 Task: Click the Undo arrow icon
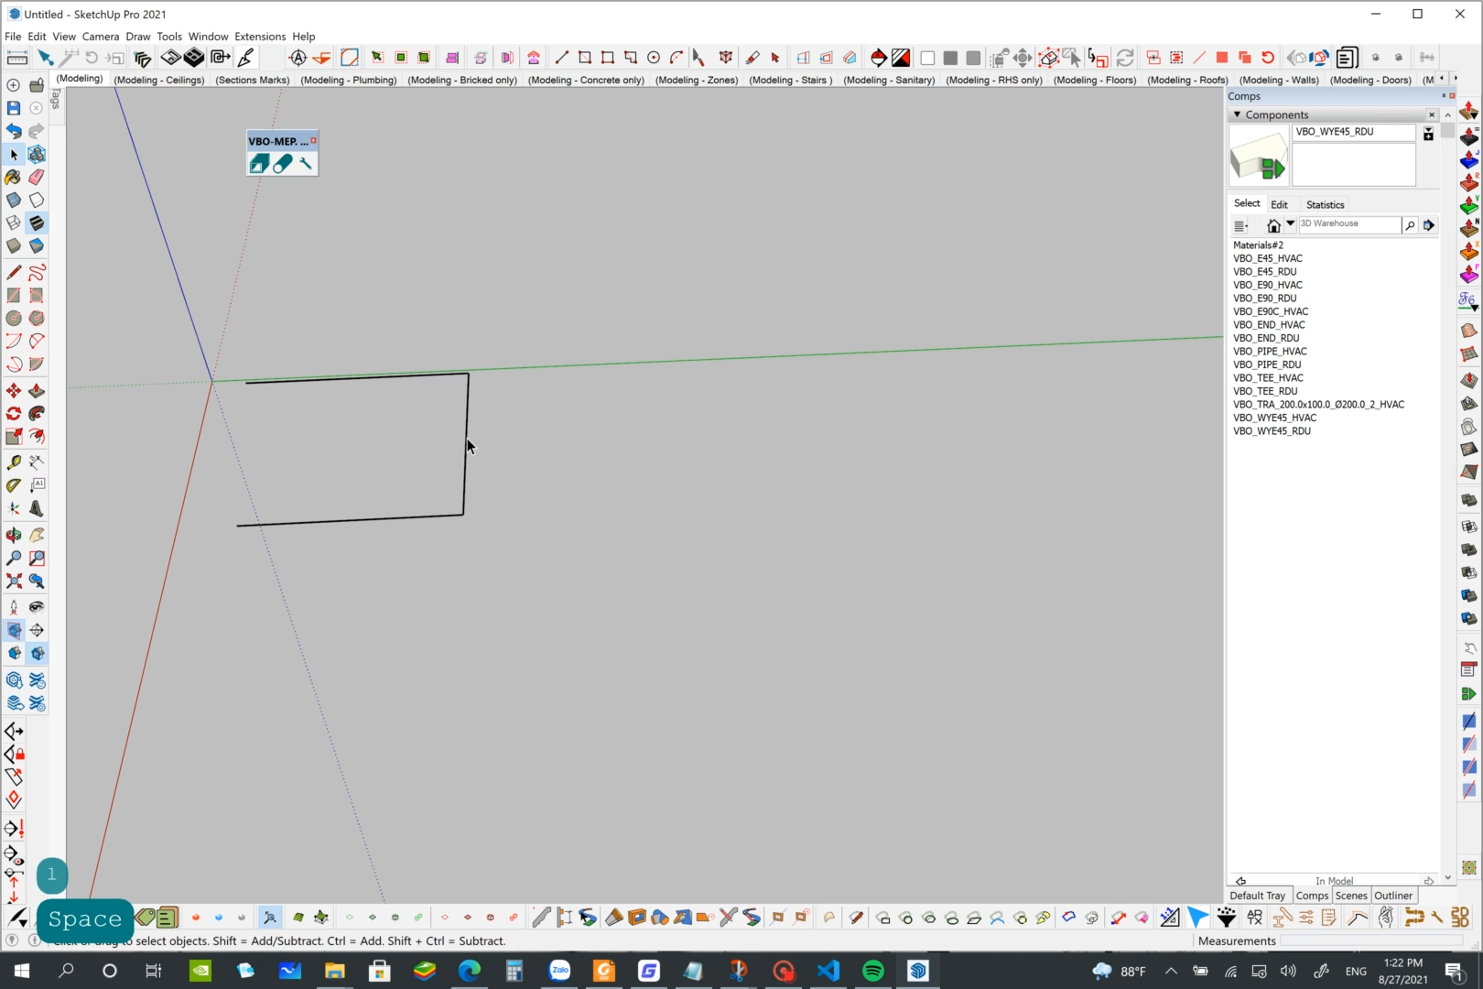tap(14, 131)
